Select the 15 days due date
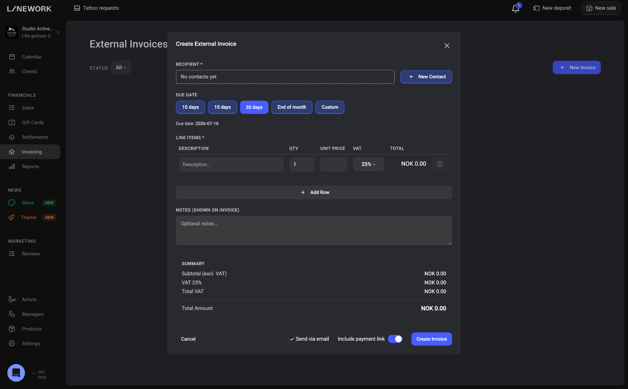The image size is (628, 389). [222, 107]
